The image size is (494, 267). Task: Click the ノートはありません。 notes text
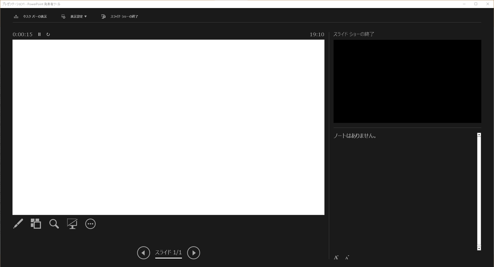[355, 136]
